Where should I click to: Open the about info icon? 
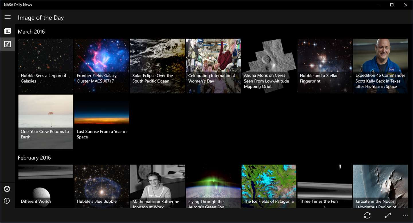(7, 201)
